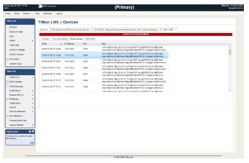Close the 10.0.1.250 tab
The image size is (249, 163).
pos(175,30)
